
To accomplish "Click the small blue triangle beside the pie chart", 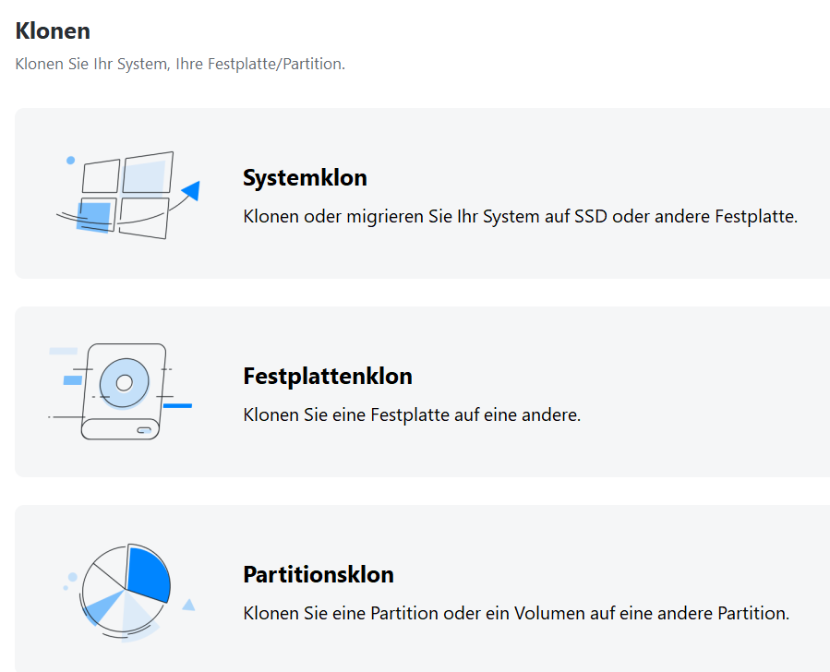I will point(188,605).
